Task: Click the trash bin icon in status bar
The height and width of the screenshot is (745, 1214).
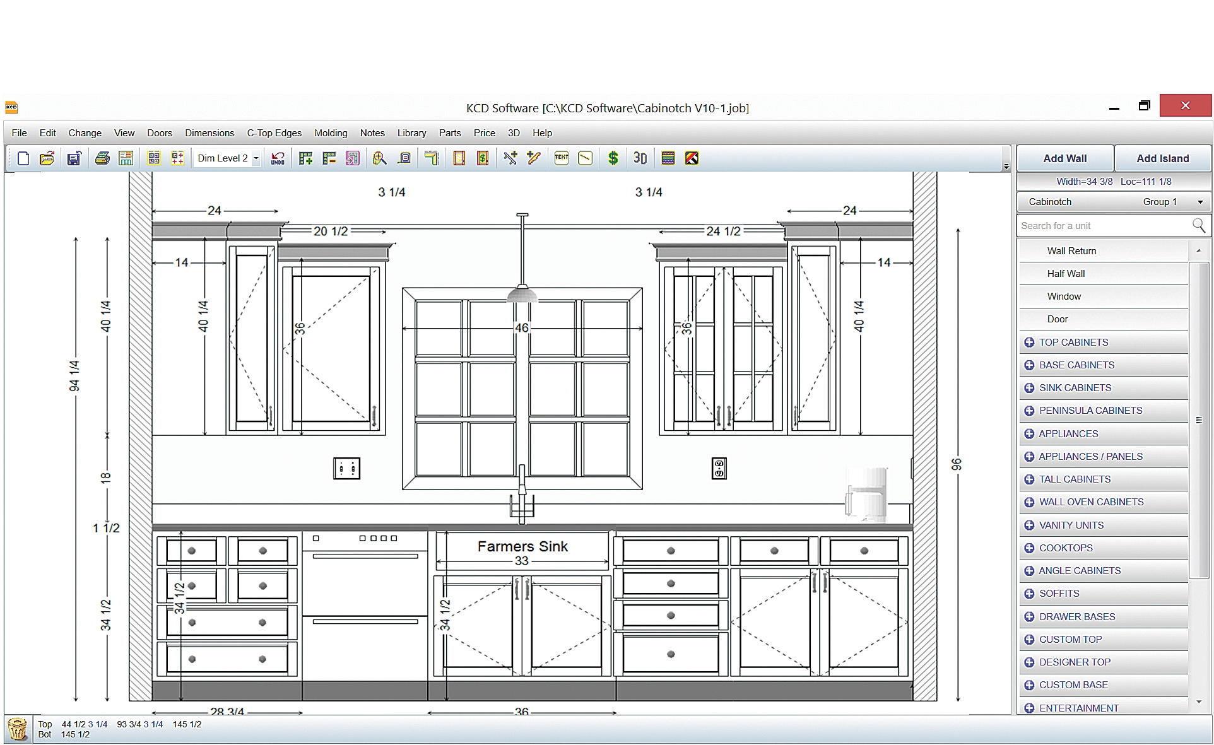Action: [18, 729]
